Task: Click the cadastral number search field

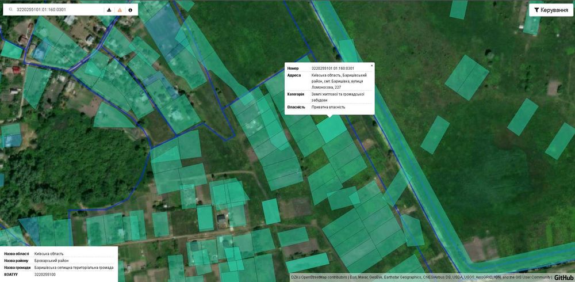Action: click(x=60, y=10)
